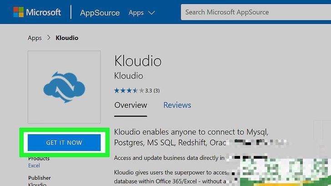This screenshot has width=331, height=186.
Task: Focus the Search Microsoft AppSource field
Action: coord(255,12)
